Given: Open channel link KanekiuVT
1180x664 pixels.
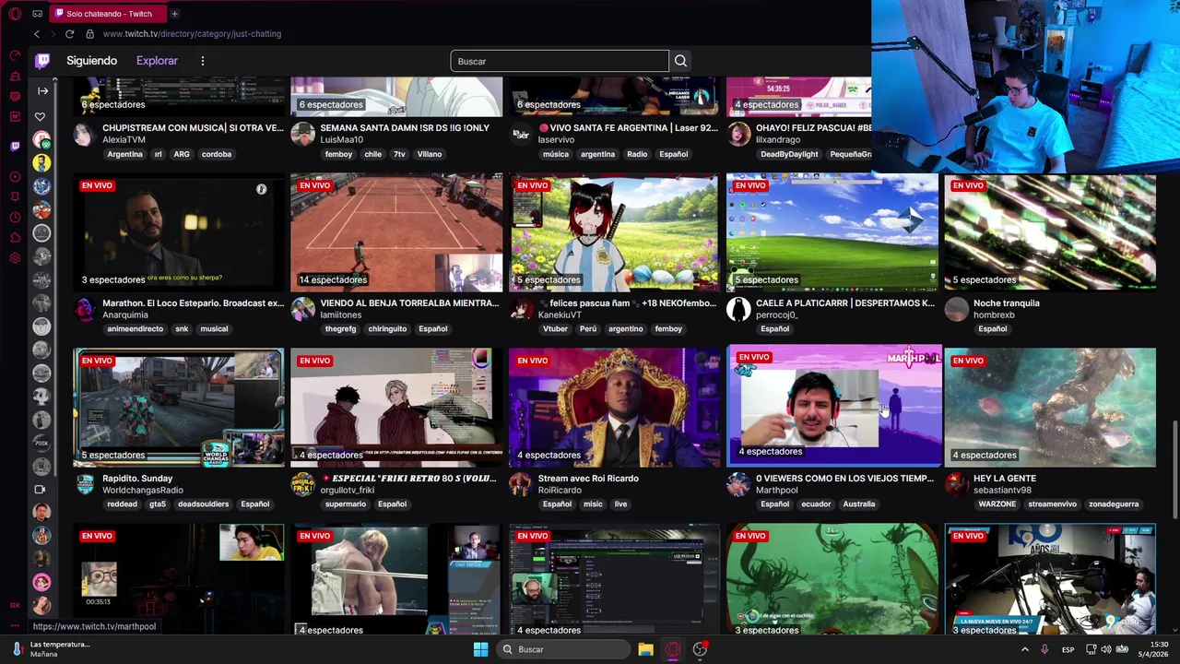Looking at the screenshot, I should coord(560,315).
